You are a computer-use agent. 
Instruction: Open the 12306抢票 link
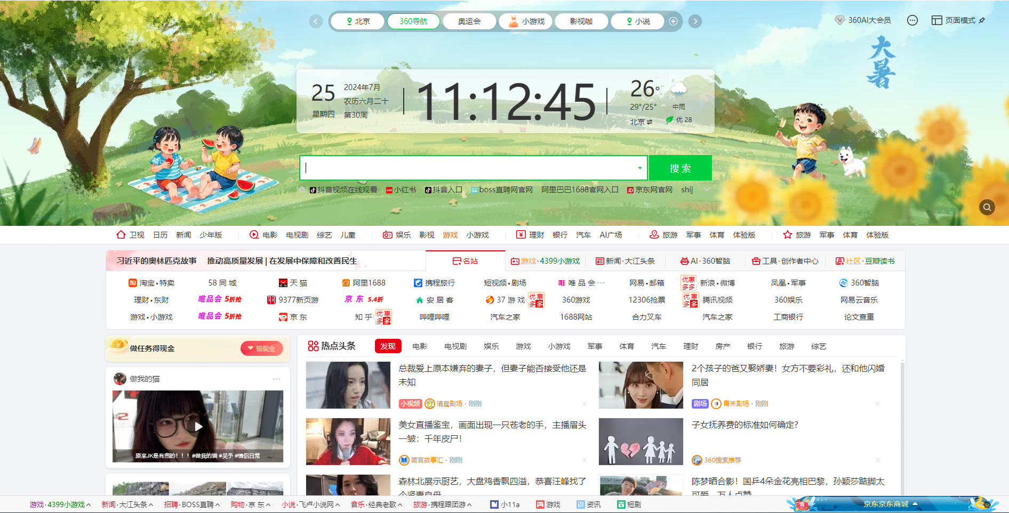[x=647, y=300]
